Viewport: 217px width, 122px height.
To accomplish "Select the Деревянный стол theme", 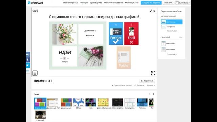I will (53, 103).
